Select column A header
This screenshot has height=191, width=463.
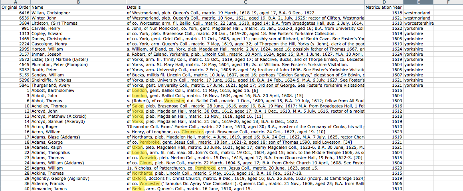click(x=16, y=2)
